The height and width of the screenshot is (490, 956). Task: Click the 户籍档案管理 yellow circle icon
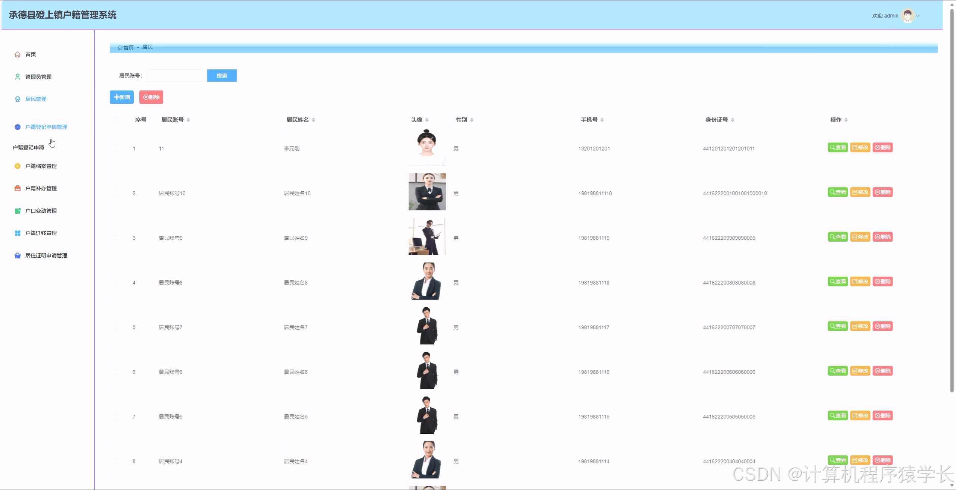click(17, 166)
